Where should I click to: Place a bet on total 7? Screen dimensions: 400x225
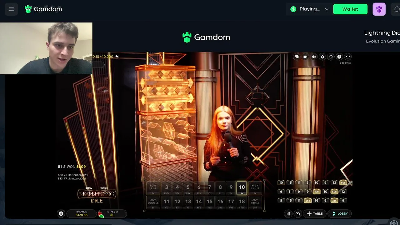[x=209, y=188]
